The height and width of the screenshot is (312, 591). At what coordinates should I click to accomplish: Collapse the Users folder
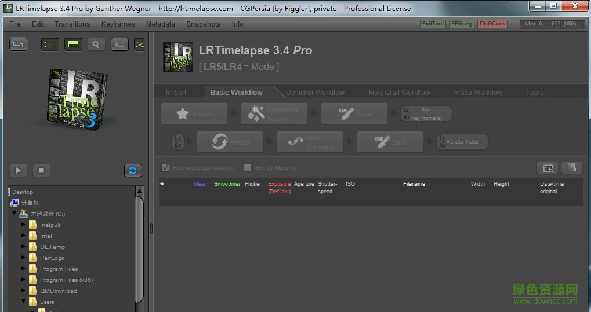(x=23, y=302)
